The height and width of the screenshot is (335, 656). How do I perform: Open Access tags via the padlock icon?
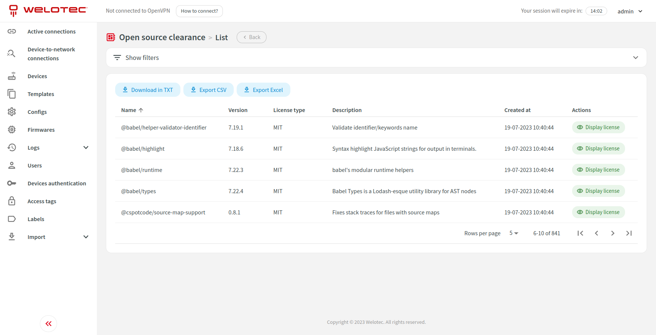[12, 201]
